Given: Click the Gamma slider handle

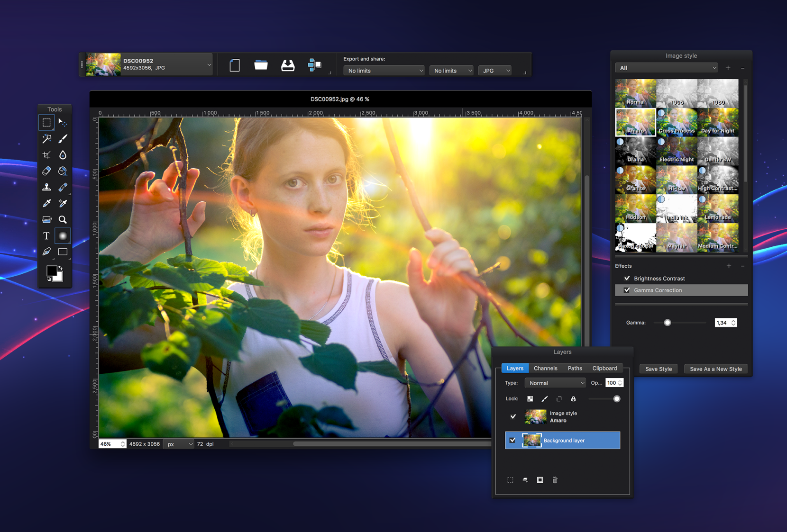Looking at the screenshot, I should click(667, 323).
